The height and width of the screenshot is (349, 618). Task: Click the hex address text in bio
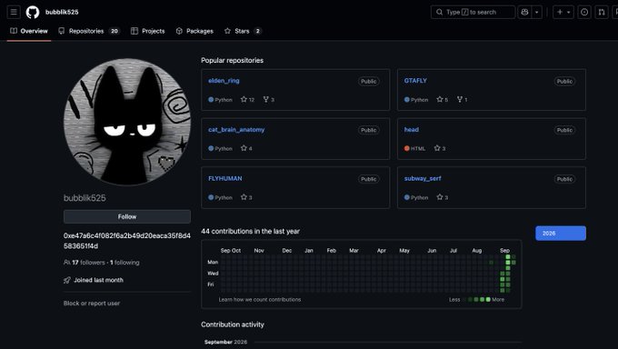pyautogui.click(x=127, y=241)
